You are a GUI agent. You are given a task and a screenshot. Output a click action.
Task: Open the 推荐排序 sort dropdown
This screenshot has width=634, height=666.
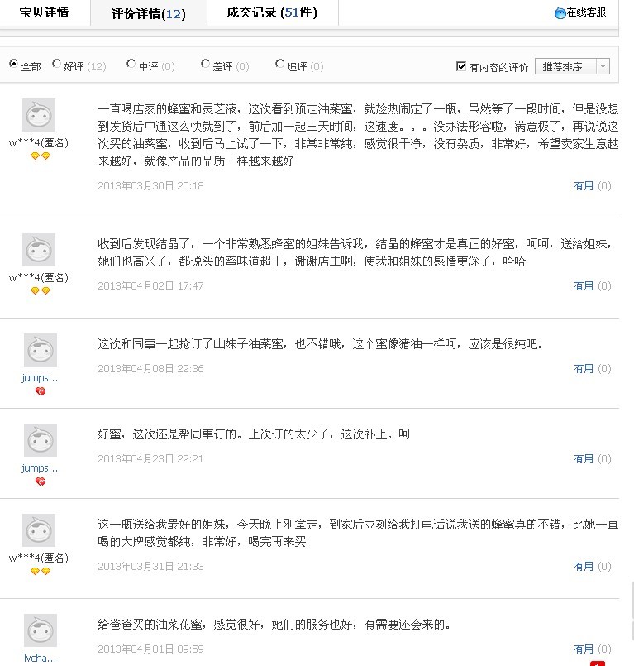pos(572,66)
